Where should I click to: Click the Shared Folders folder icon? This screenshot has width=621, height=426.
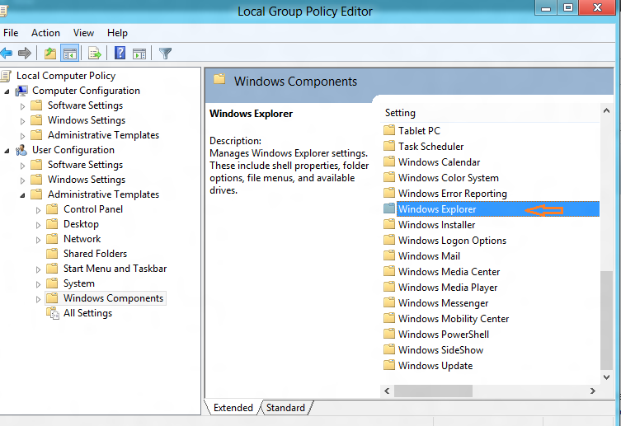click(52, 254)
